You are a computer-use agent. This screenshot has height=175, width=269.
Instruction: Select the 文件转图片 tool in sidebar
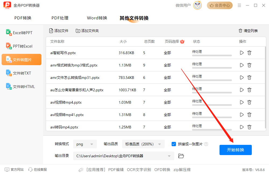pos(21,59)
